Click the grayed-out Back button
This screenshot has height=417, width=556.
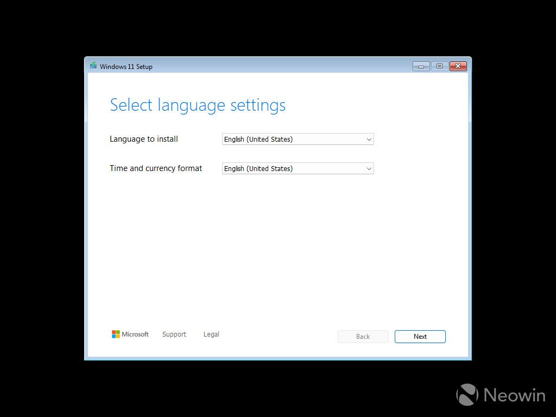tap(363, 337)
